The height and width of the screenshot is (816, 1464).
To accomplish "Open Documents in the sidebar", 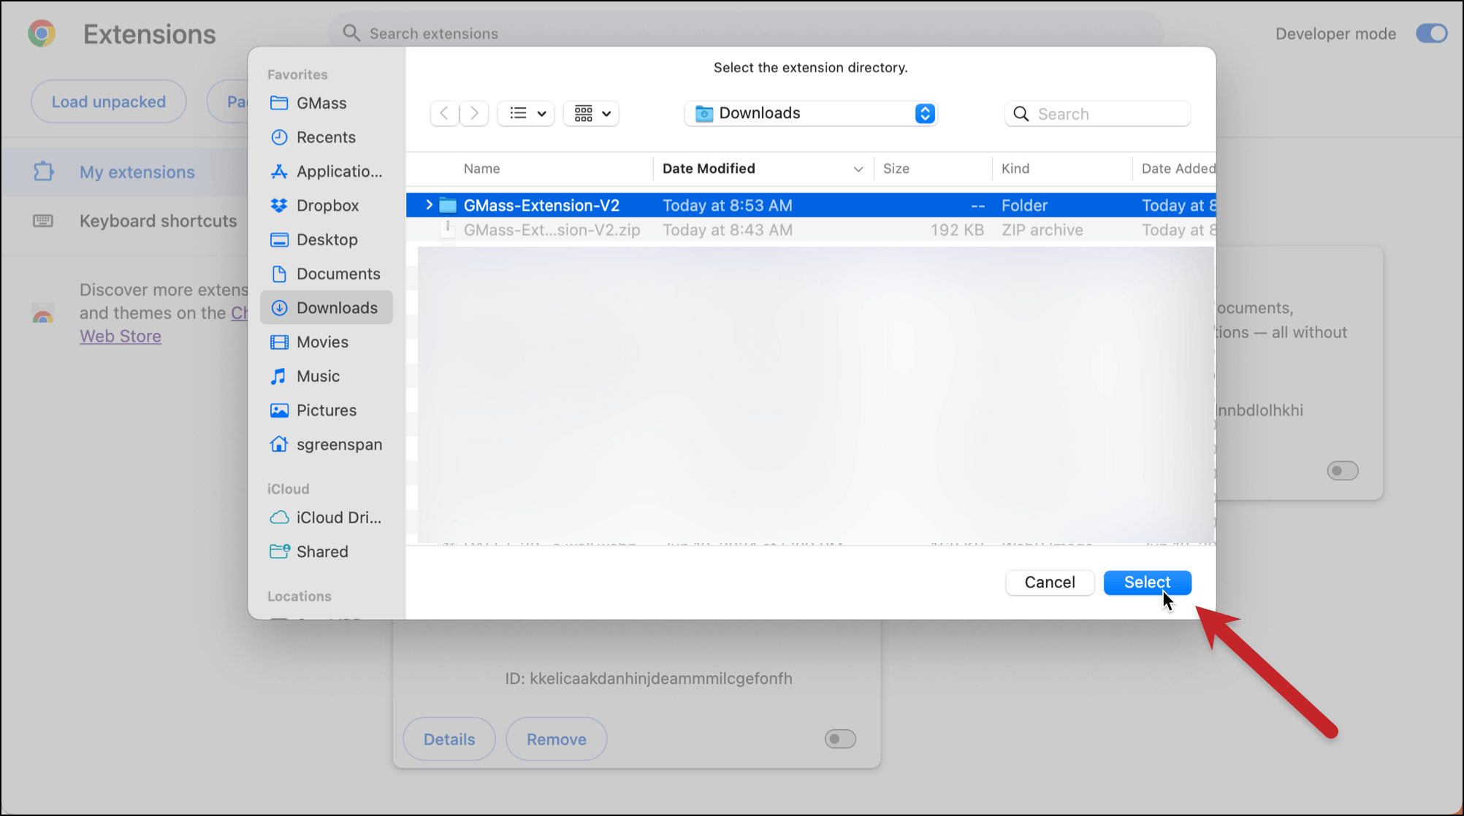I will (x=325, y=274).
